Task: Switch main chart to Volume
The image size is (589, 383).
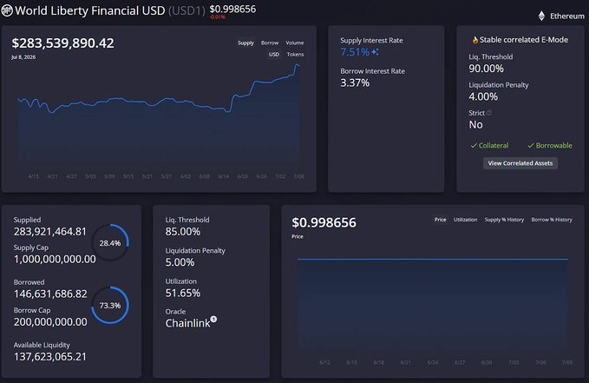Action: pyautogui.click(x=295, y=43)
